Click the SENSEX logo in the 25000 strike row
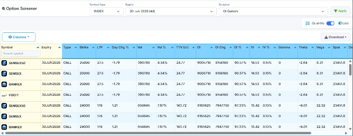This screenshot has width=353, height=136. click(x=4, y=73)
